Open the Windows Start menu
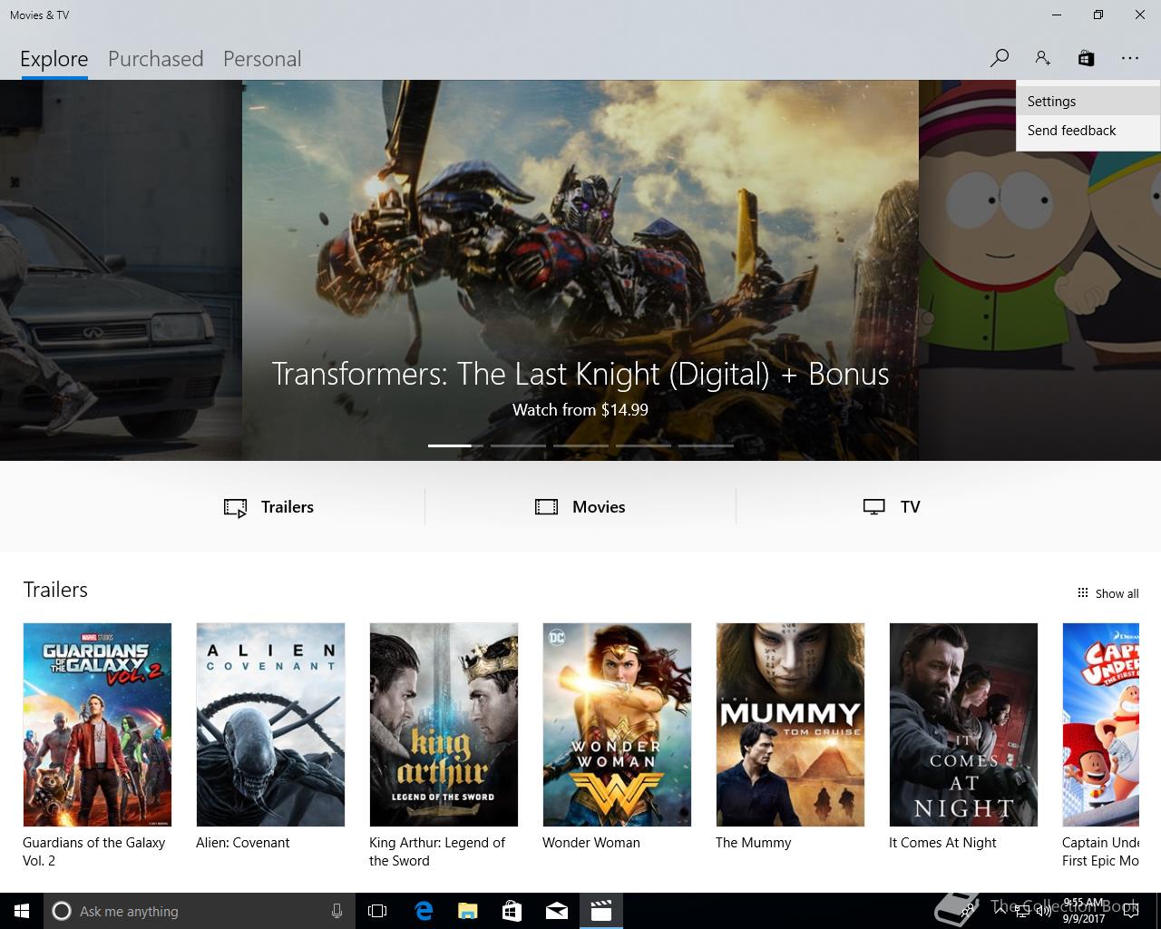 tap(22, 911)
